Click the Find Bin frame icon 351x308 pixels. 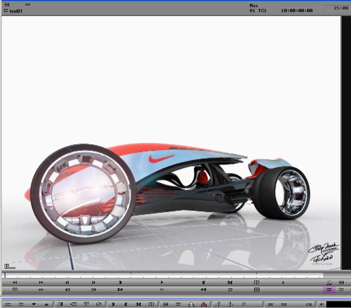[257, 290]
